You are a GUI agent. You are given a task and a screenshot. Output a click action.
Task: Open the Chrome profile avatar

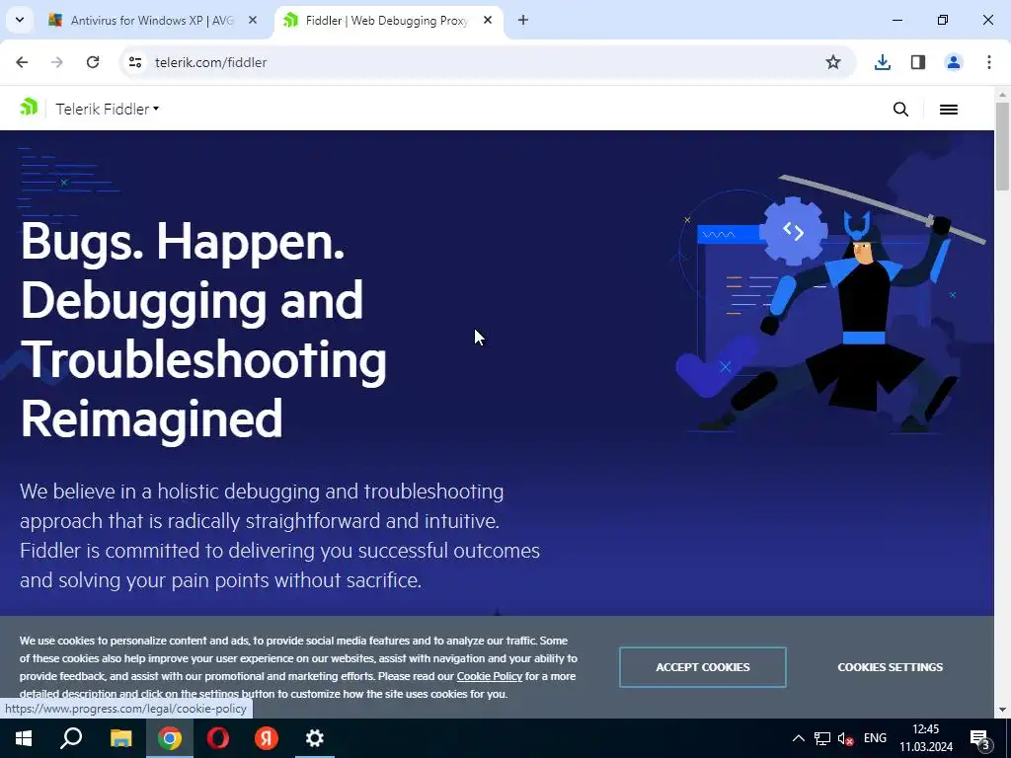pyautogui.click(x=954, y=62)
